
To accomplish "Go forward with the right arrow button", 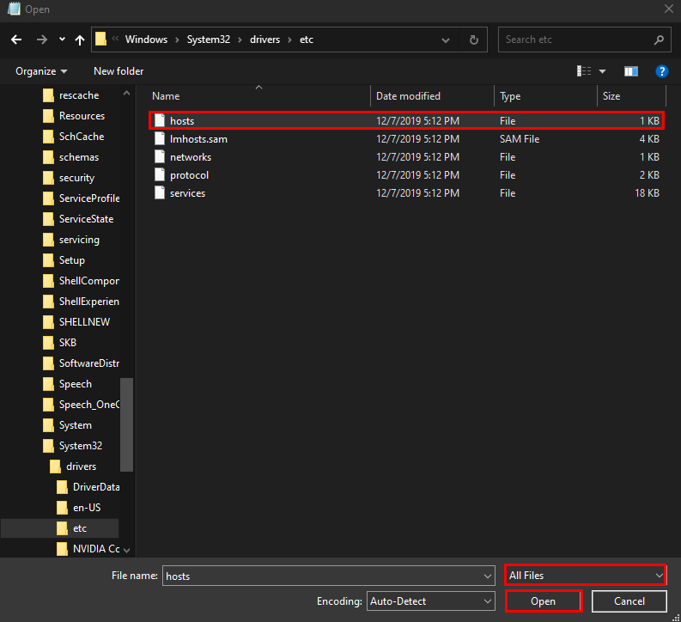I will click(42, 40).
